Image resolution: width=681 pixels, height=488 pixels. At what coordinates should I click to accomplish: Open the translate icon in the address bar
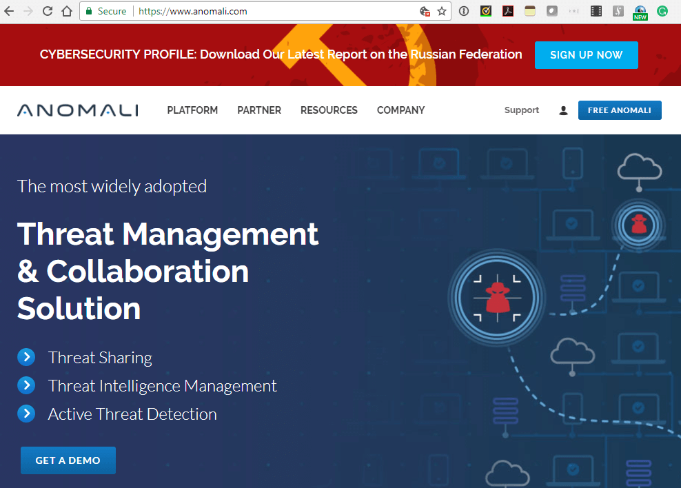point(423,12)
